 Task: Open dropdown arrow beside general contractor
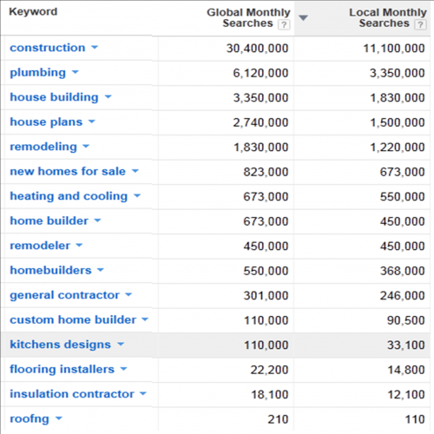click(x=128, y=294)
